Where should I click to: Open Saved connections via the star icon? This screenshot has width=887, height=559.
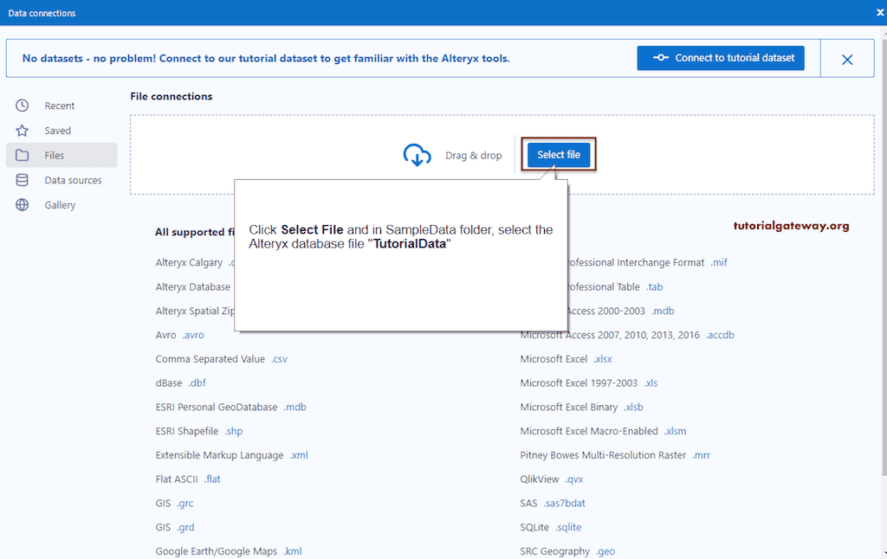22,130
